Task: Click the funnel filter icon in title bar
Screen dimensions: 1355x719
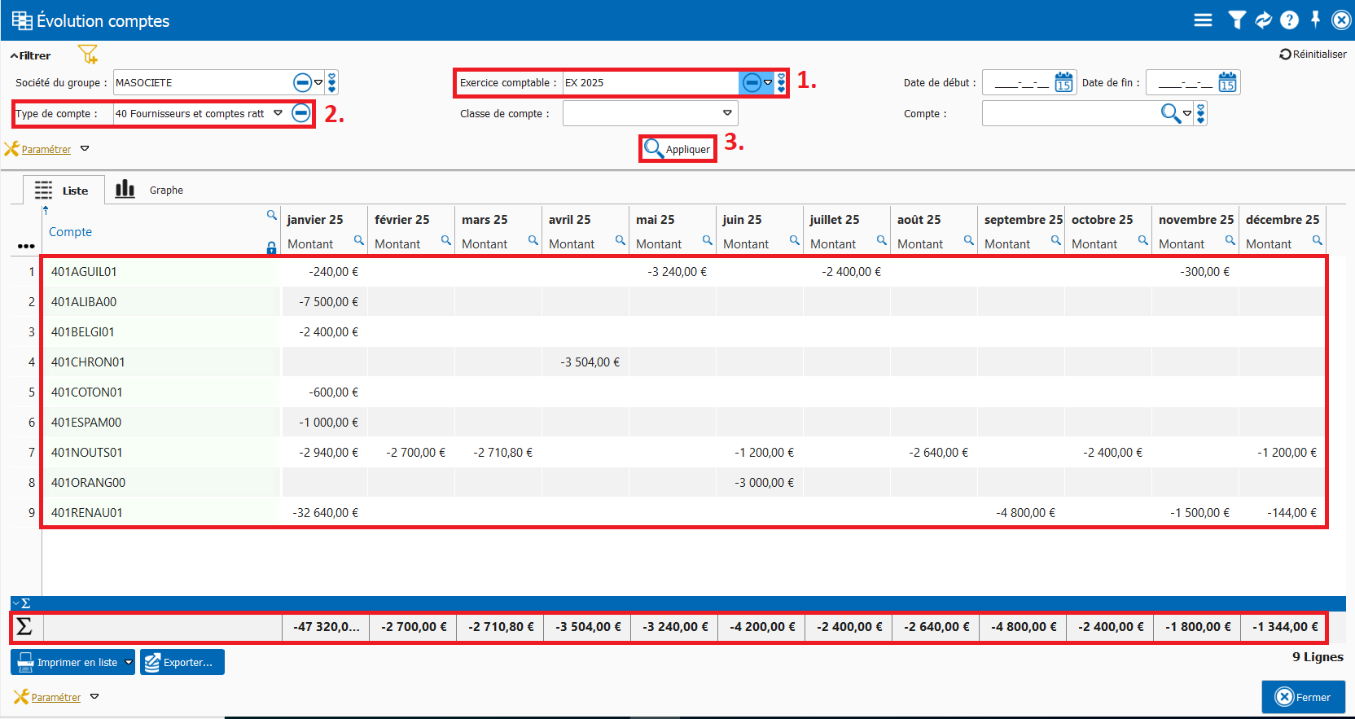Action: [x=1236, y=20]
